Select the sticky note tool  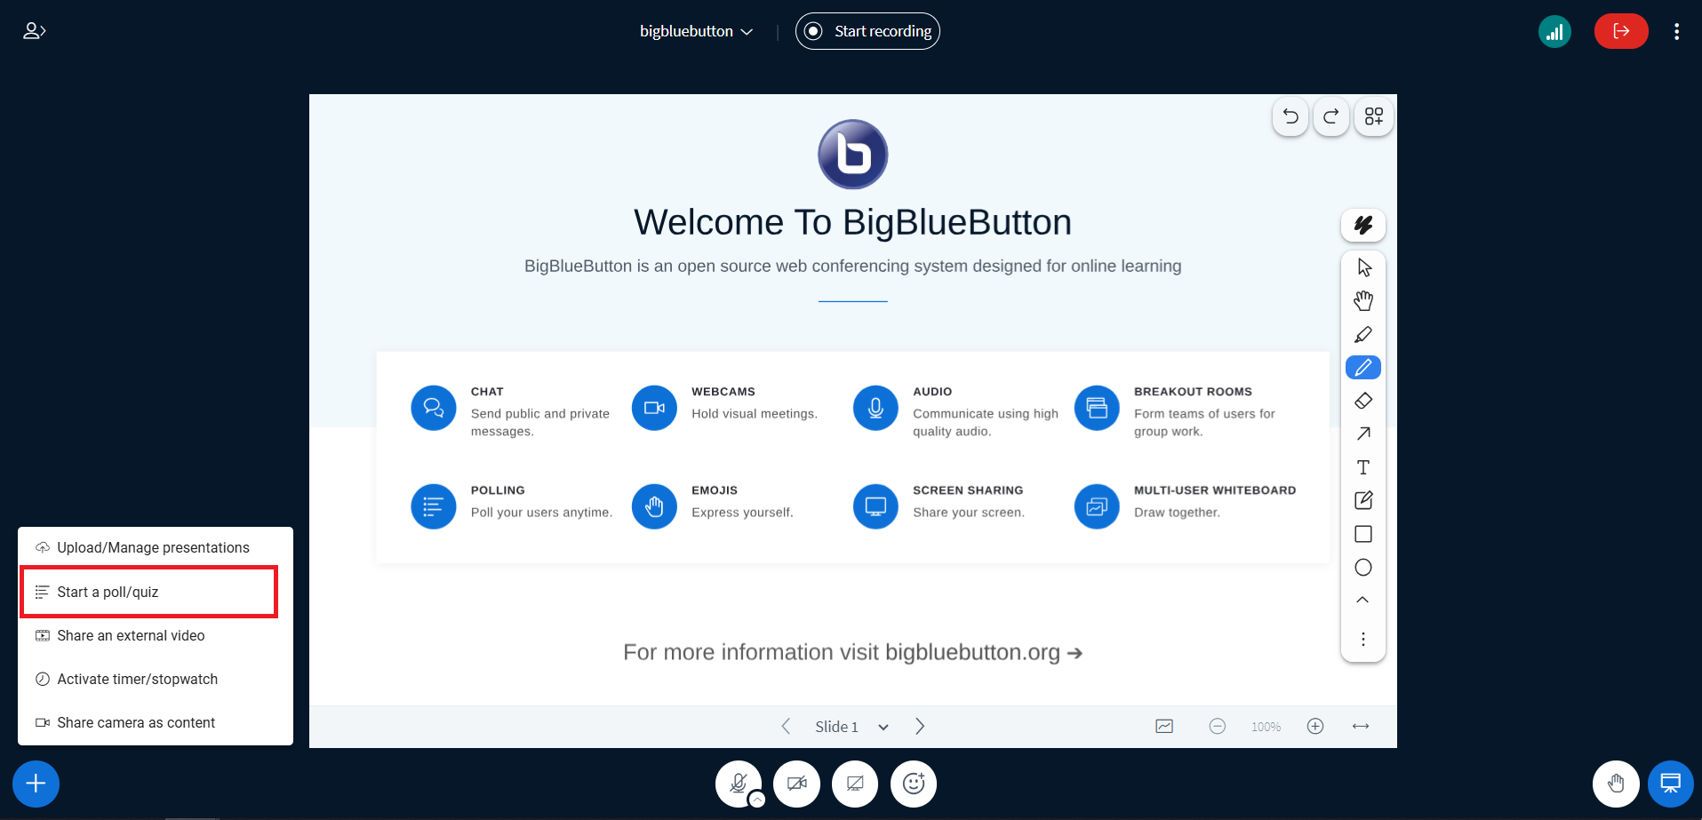coord(1363,500)
